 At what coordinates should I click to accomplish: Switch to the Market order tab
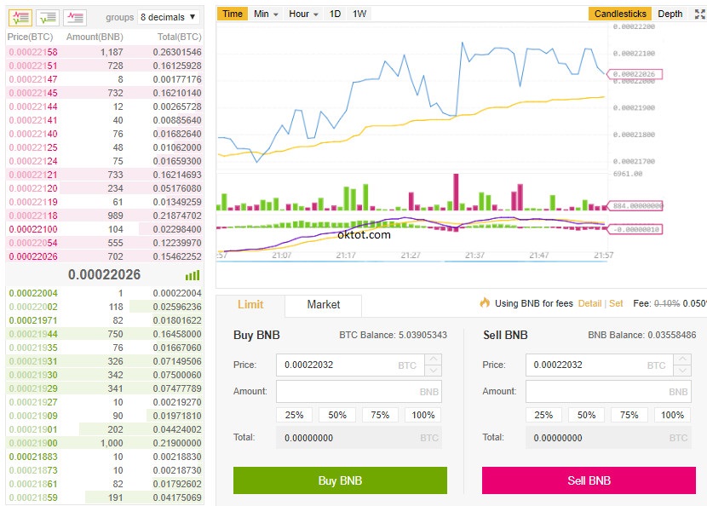click(323, 305)
